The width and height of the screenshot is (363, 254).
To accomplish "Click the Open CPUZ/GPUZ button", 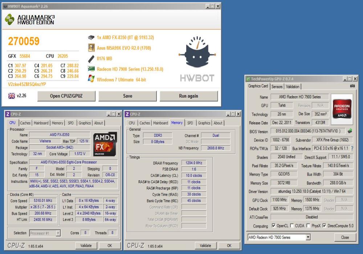I will pos(66,96).
